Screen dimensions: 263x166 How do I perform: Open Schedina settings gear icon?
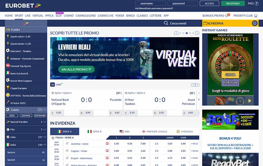pos(254,23)
